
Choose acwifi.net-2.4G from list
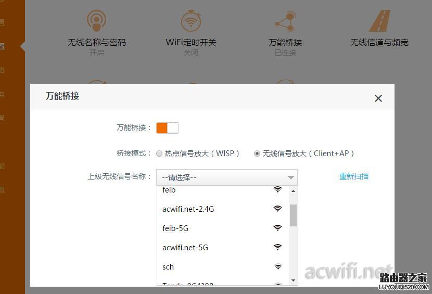[188, 209]
